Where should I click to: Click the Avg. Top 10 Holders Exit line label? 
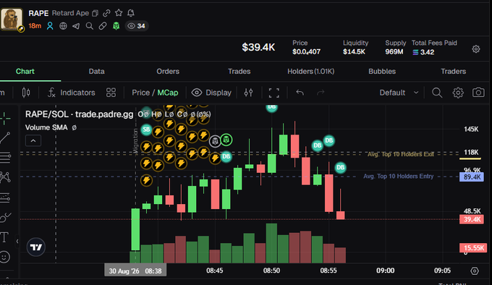click(401, 154)
